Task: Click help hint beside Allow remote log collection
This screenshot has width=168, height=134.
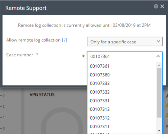Action: [x=64, y=40]
